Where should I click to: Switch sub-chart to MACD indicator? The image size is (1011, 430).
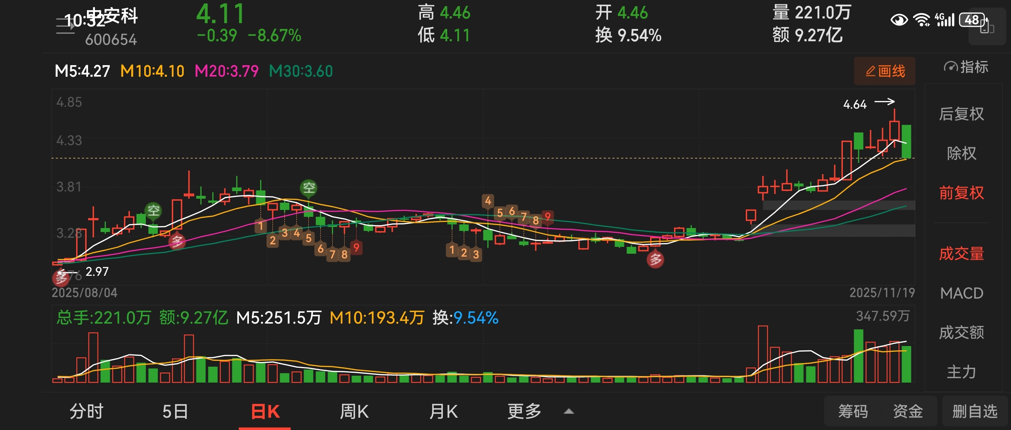[x=961, y=293]
